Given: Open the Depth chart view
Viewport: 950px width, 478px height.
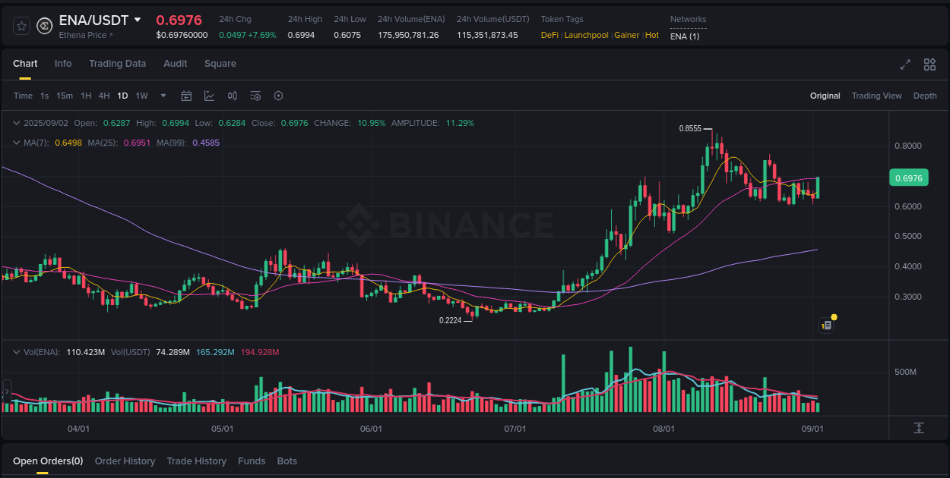Looking at the screenshot, I should pyautogui.click(x=925, y=96).
